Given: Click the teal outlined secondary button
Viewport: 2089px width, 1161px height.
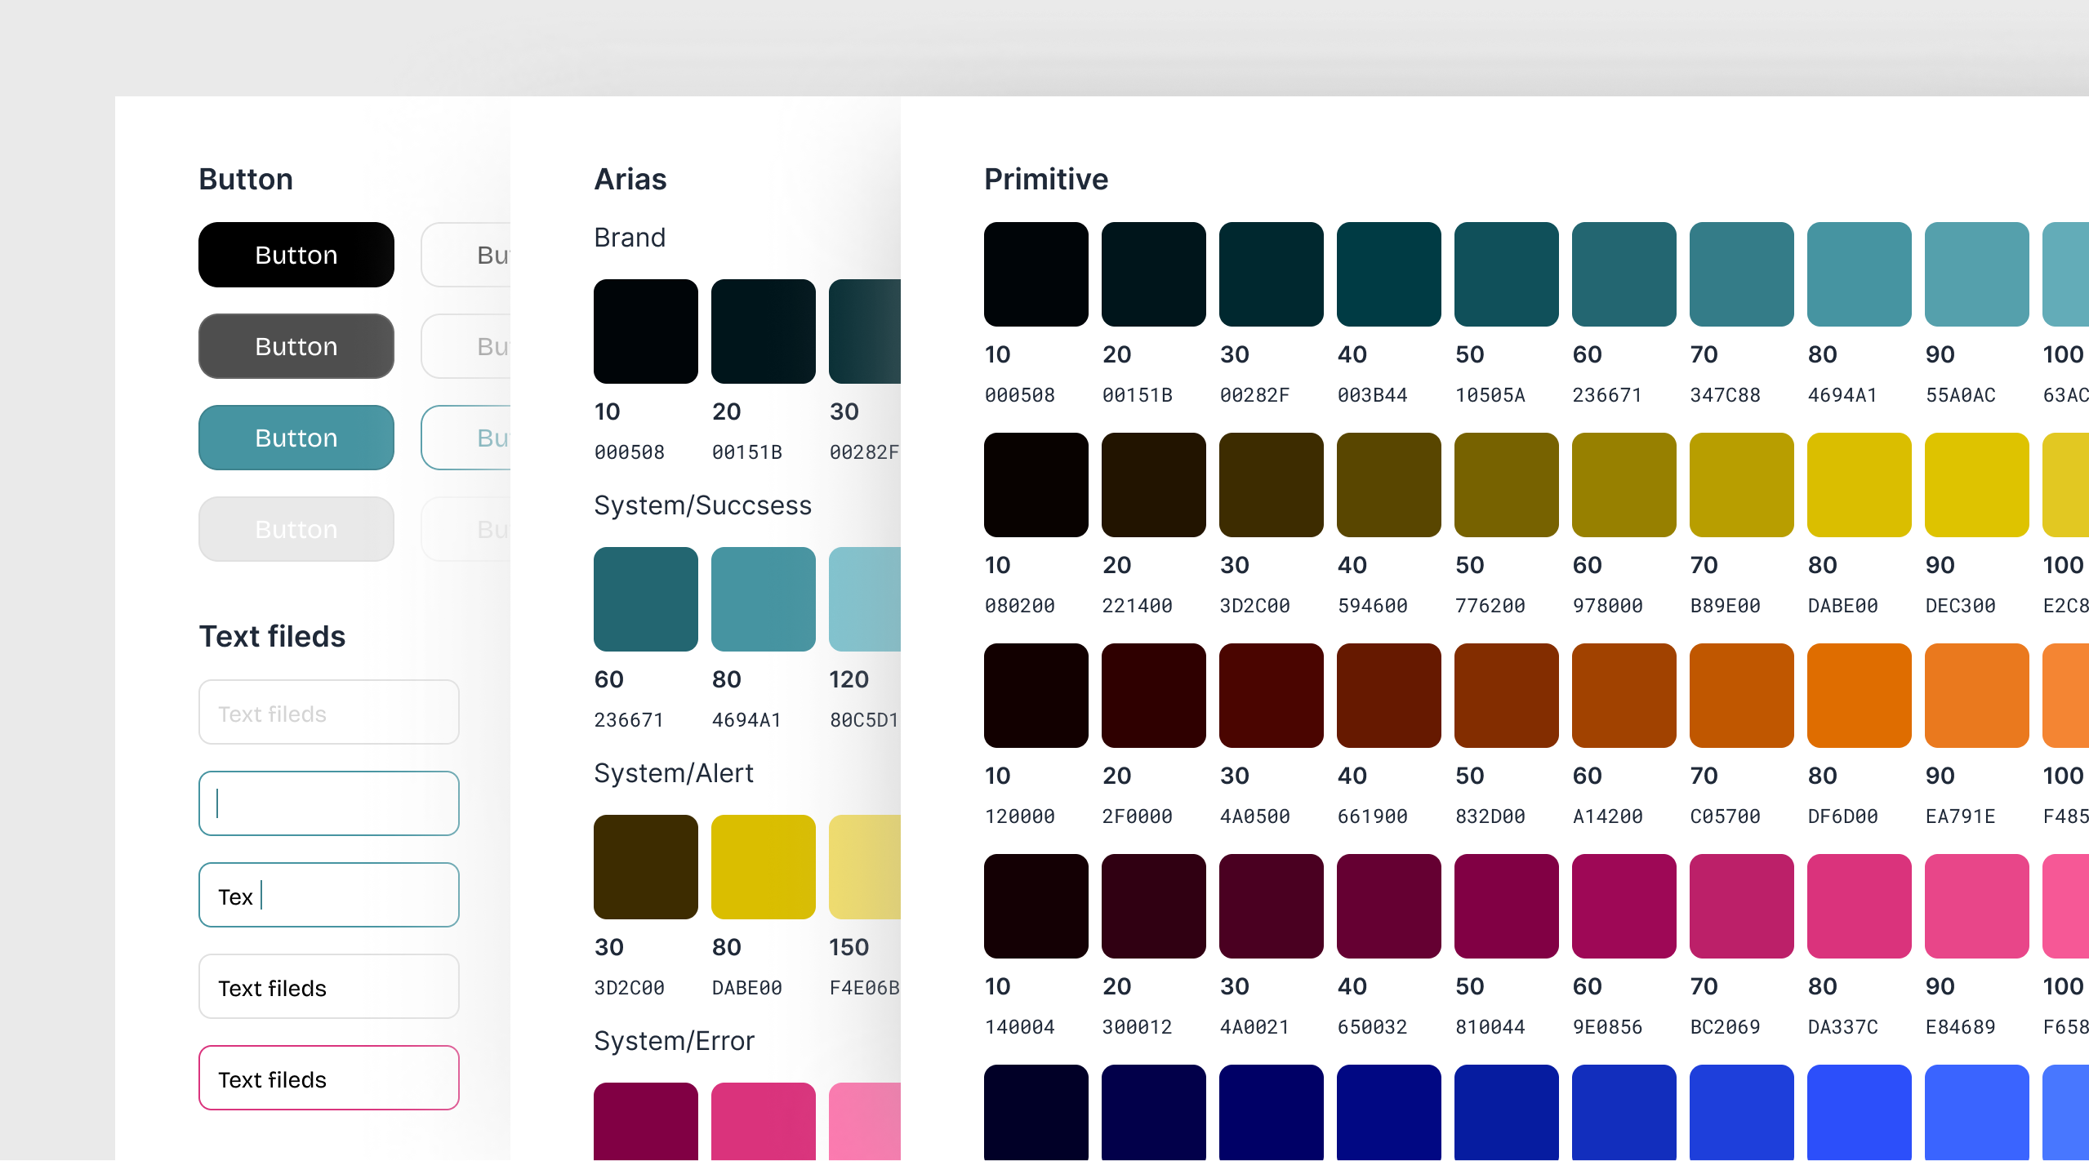Looking at the screenshot, I should tap(467, 438).
